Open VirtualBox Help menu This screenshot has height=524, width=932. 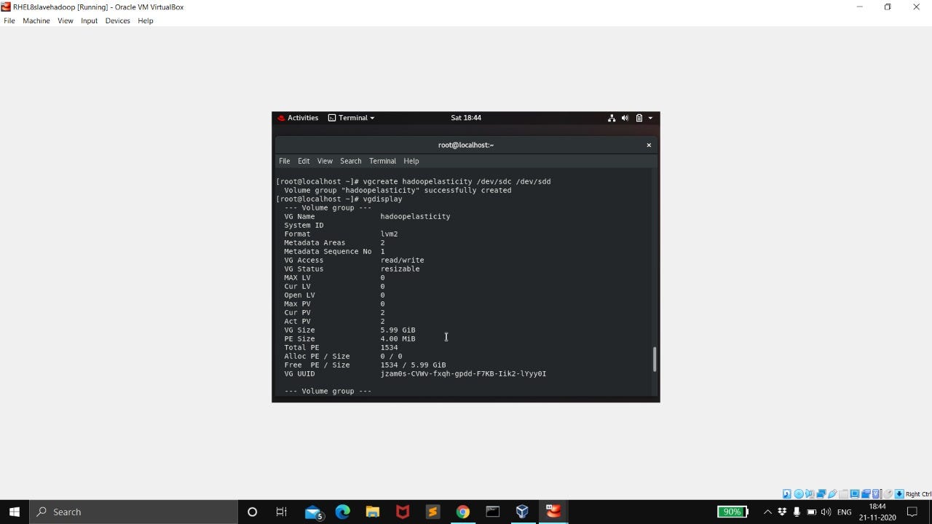click(x=146, y=20)
